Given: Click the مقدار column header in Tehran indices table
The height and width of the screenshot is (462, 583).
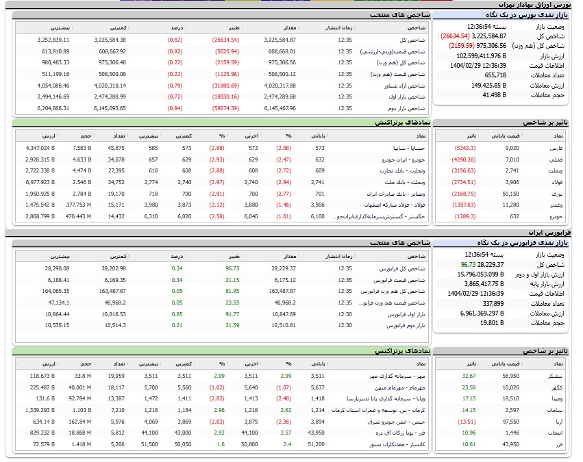Looking at the screenshot, I should [289, 28].
